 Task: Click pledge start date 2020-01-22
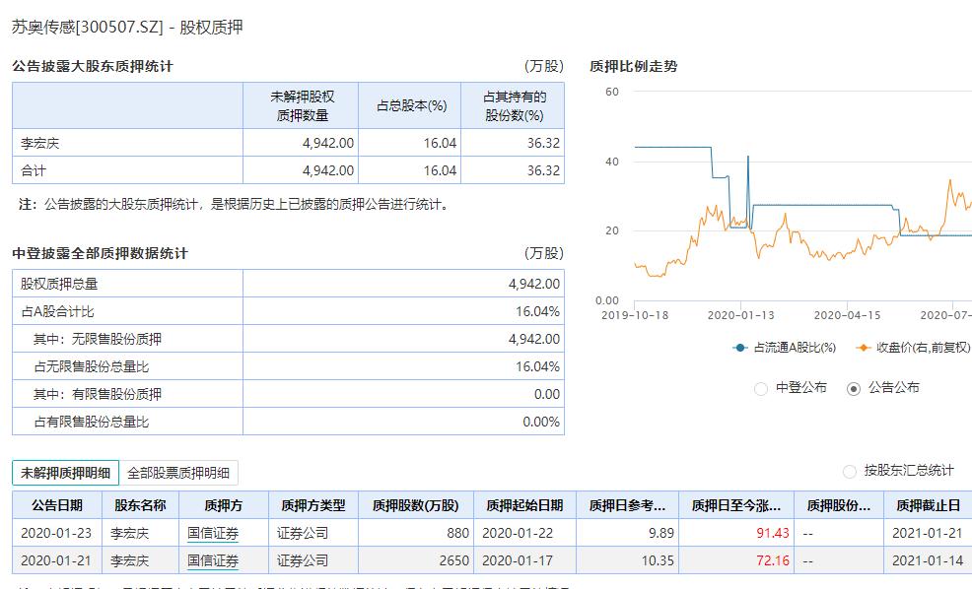517,533
